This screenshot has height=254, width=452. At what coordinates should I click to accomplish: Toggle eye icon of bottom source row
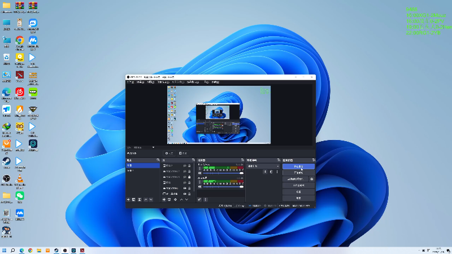click(x=185, y=194)
